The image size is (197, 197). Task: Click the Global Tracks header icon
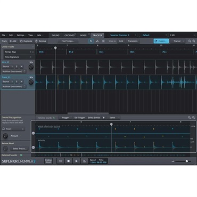click(x=33, y=47)
